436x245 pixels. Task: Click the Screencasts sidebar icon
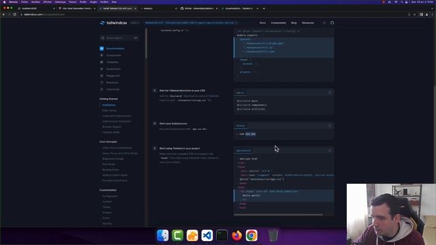(x=102, y=69)
